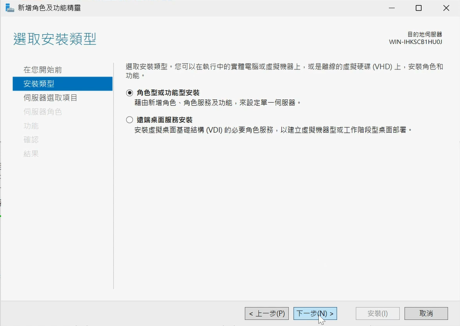This screenshot has height=326, width=460.
Task: Close the 新增角色及功能精靈 window
Action: click(x=446, y=8)
